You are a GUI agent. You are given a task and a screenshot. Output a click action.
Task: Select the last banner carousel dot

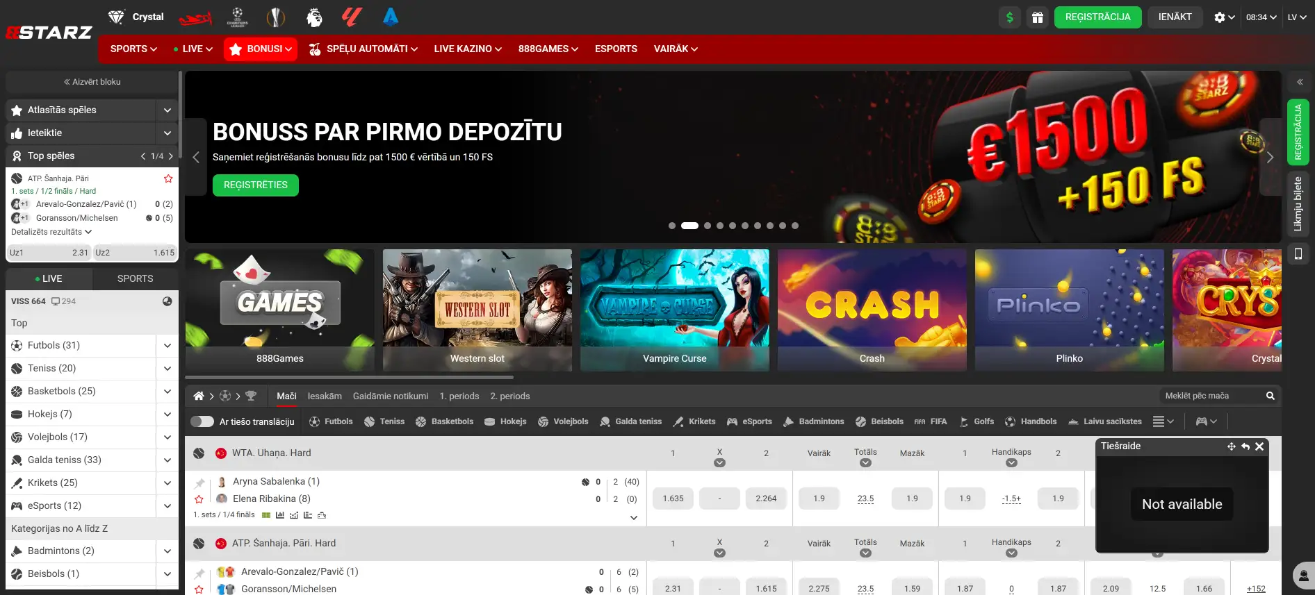tap(795, 226)
